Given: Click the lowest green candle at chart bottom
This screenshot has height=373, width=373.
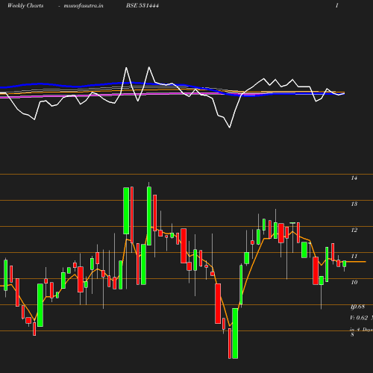Looking at the screenshot, I should (235, 333).
